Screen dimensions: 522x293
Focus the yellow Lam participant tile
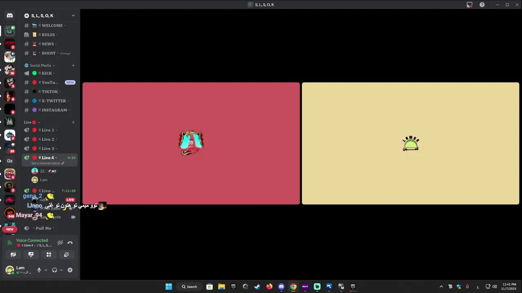coord(410,143)
